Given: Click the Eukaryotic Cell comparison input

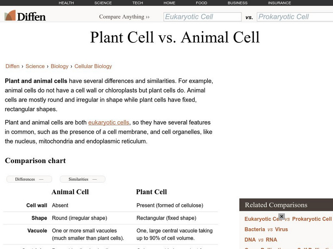Looking at the screenshot, I should [x=202, y=17].
